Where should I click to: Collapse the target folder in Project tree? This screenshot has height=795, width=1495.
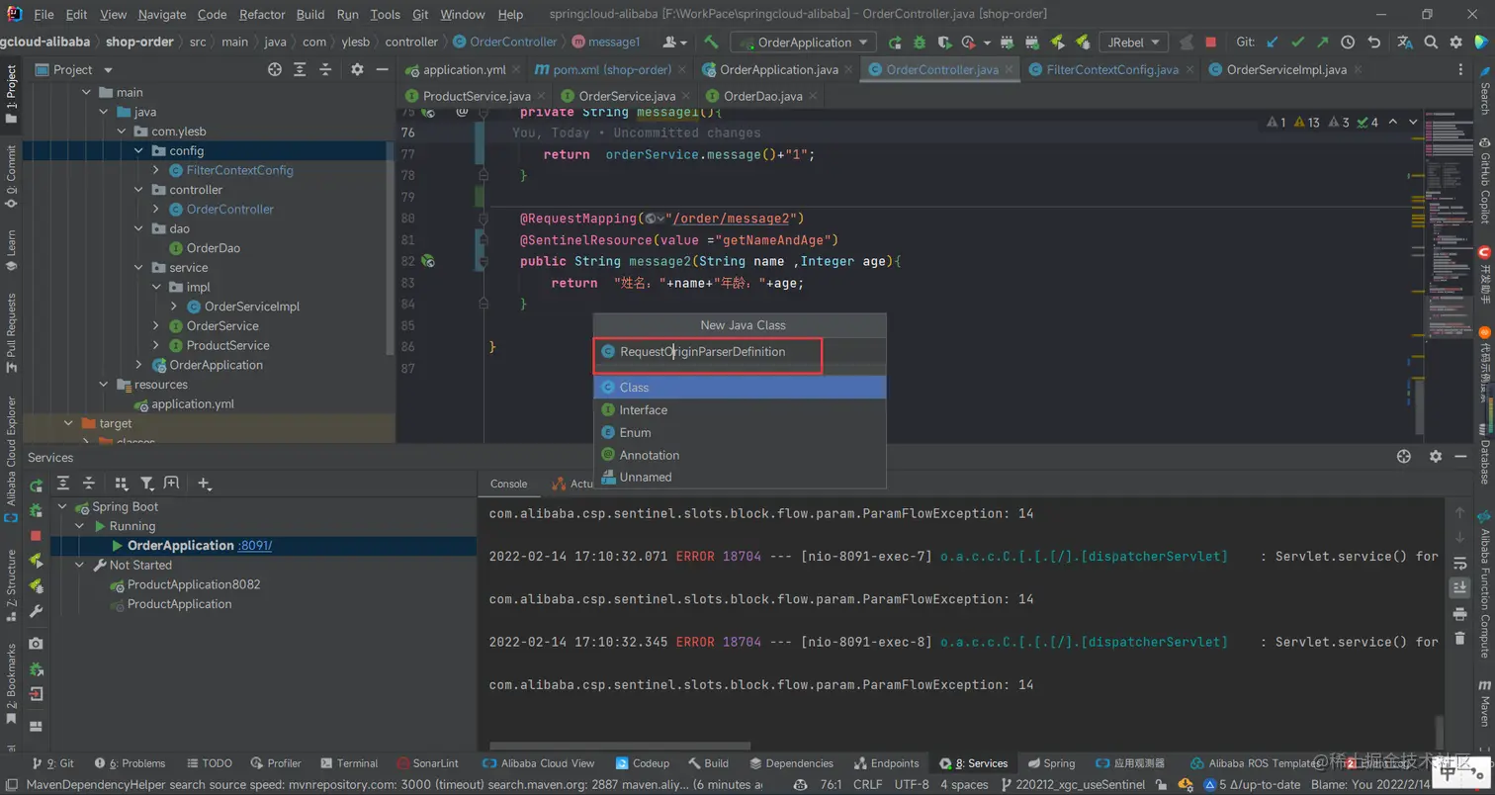[69, 423]
